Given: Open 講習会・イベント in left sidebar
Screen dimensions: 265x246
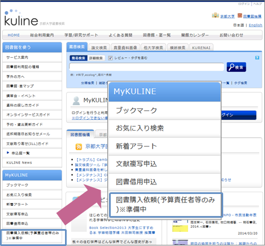Looking at the screenshot, I should click(x=32, y=96).
